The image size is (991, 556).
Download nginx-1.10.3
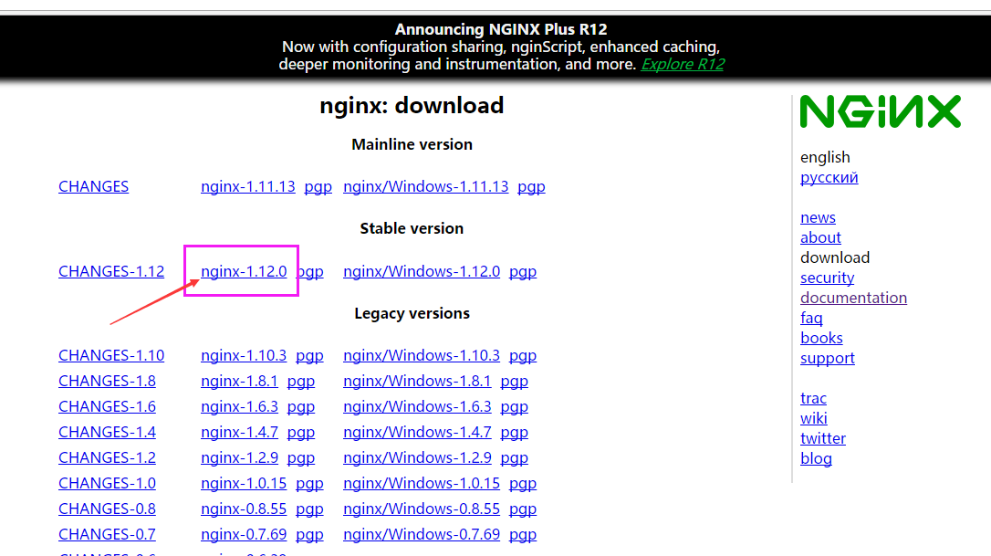pyautogui.click(x=244, y=355)
